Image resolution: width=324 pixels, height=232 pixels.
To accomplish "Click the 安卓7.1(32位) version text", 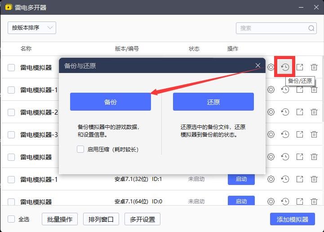I will click(131, 179).
